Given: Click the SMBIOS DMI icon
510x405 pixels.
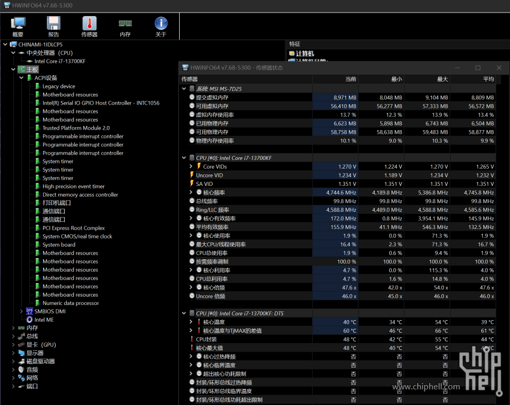Looking at the screenshot, I should coord(30,311).
